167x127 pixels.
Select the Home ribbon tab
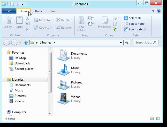[x=24, y=11]
